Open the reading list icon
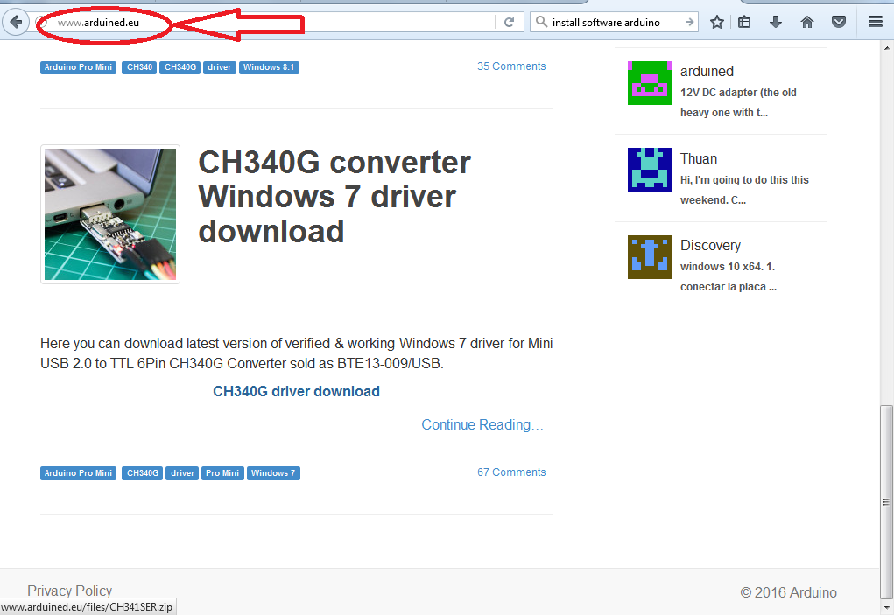The width and height of the screenshot is (894, 615). coord(744,21)
